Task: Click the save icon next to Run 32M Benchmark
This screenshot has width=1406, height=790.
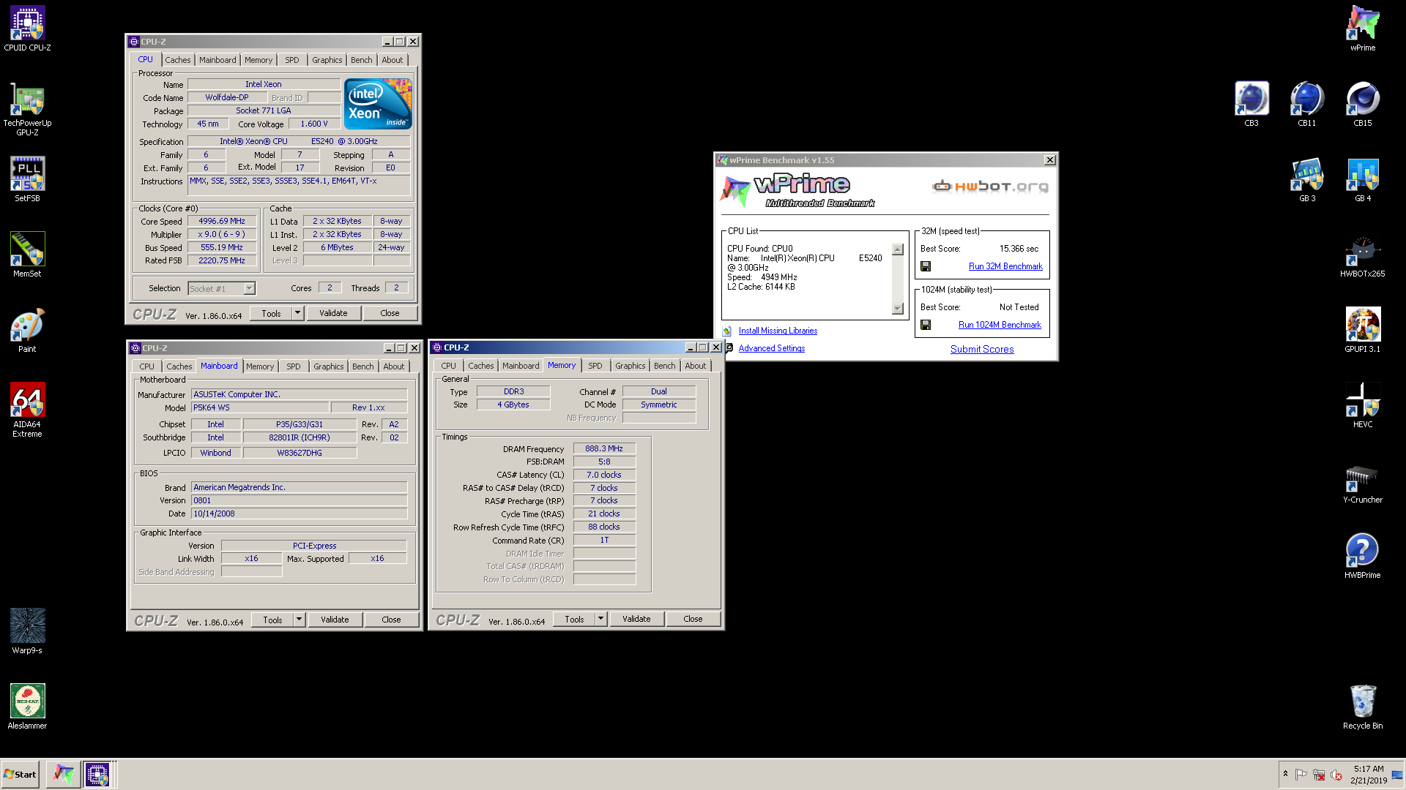Action: click(926, 266)
